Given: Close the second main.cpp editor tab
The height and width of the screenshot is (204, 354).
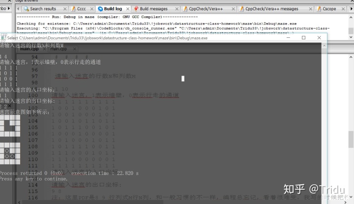Looking at the screenshot, I should 75,49.
